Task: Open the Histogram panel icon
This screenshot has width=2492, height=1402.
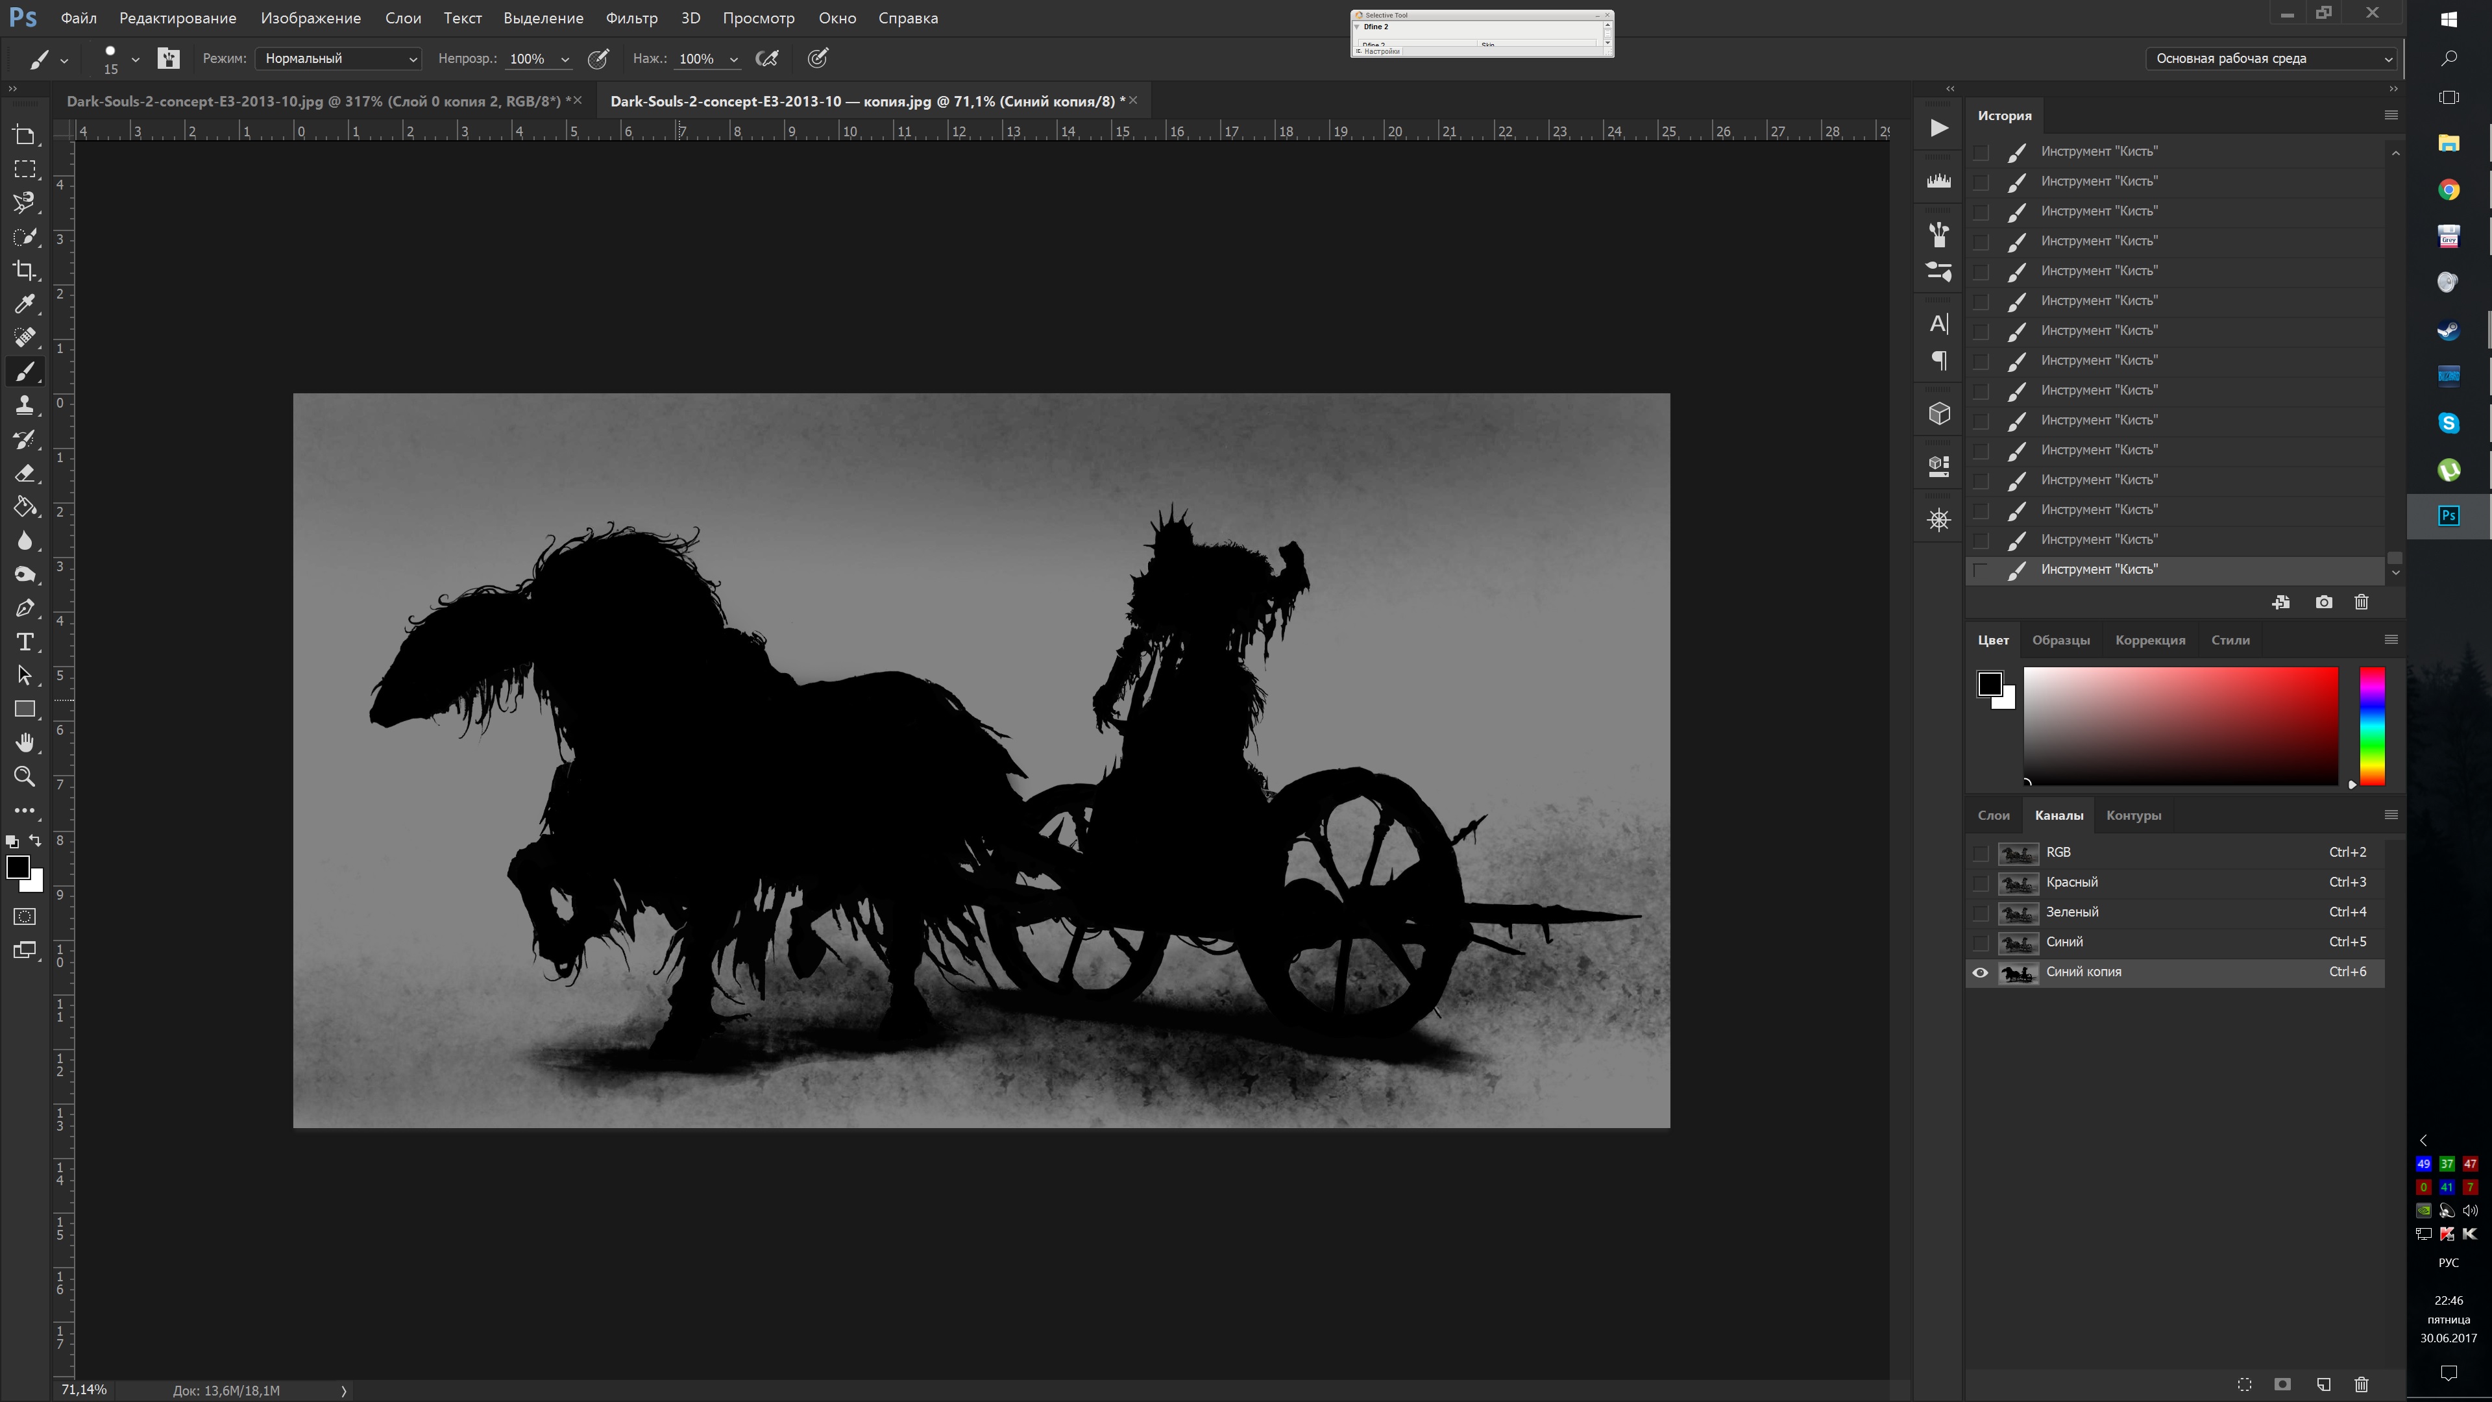Action: (x=1938, y=181)
